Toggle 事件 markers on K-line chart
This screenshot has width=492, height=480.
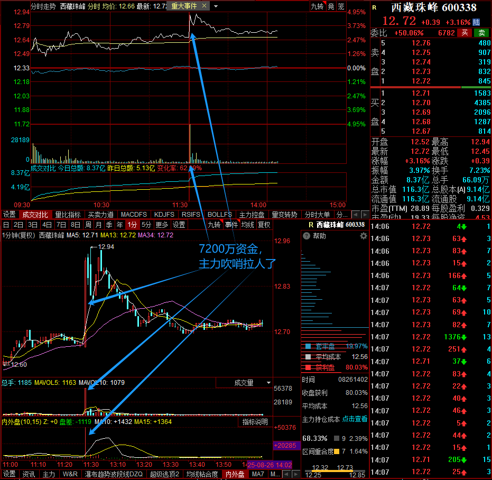tap(231, 225)
